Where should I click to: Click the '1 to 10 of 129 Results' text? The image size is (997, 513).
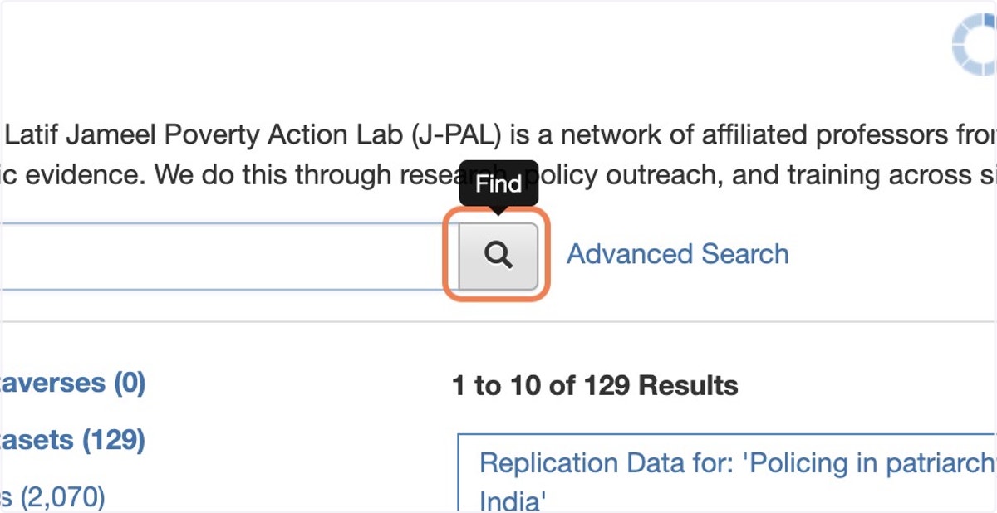(x=595, y=385)
